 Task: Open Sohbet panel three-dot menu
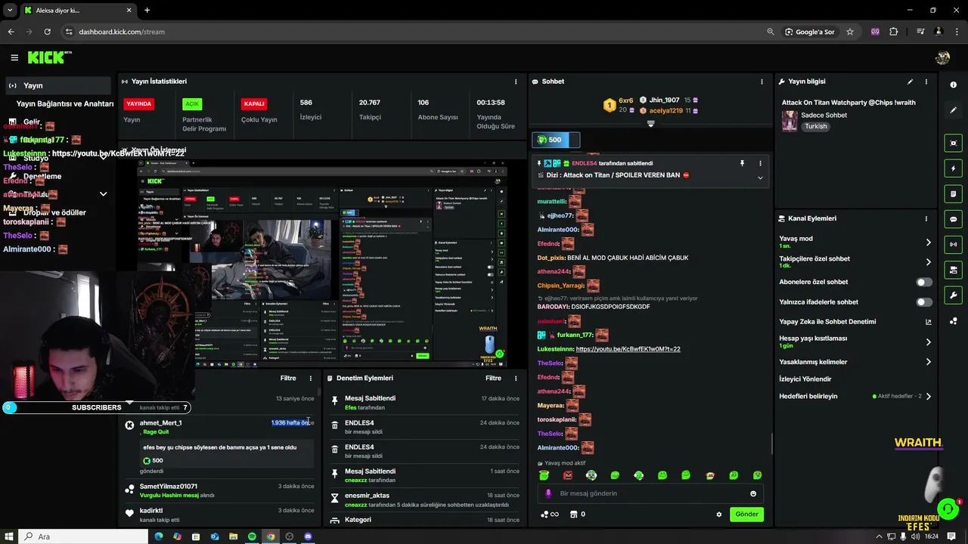762,82
